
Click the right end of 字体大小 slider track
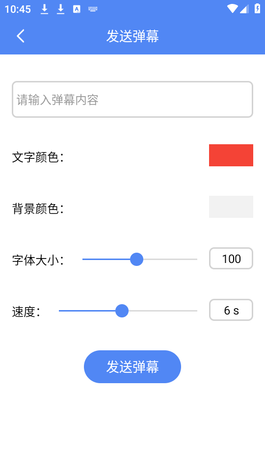(x=195, y=259)
